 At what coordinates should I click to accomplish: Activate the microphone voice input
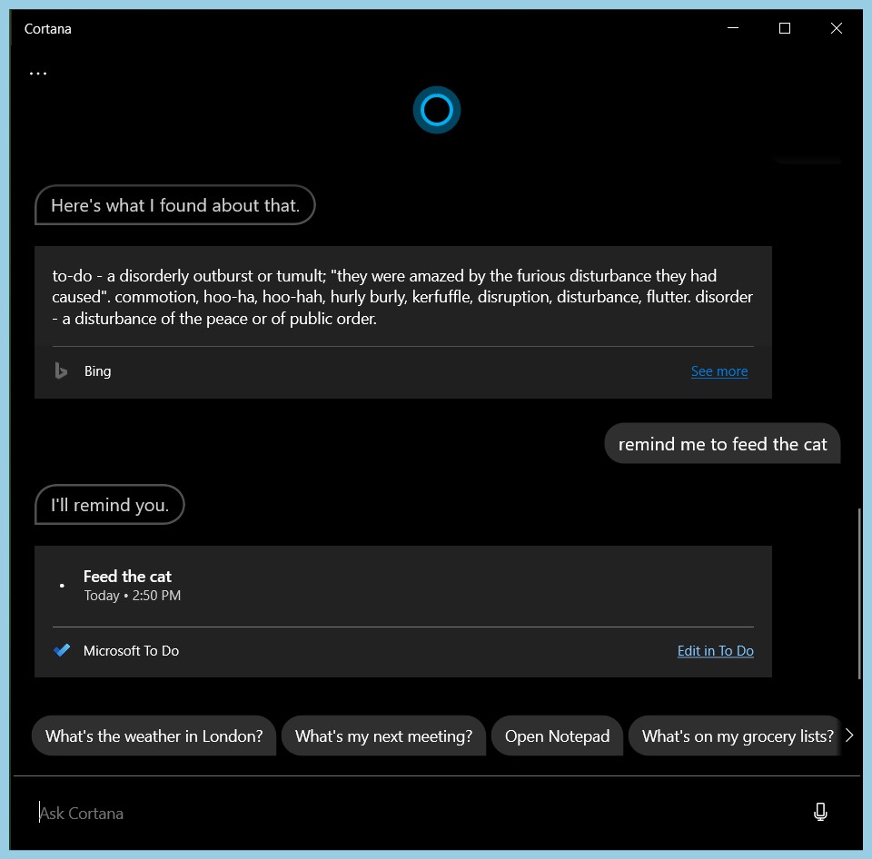(x=820, y=813)
